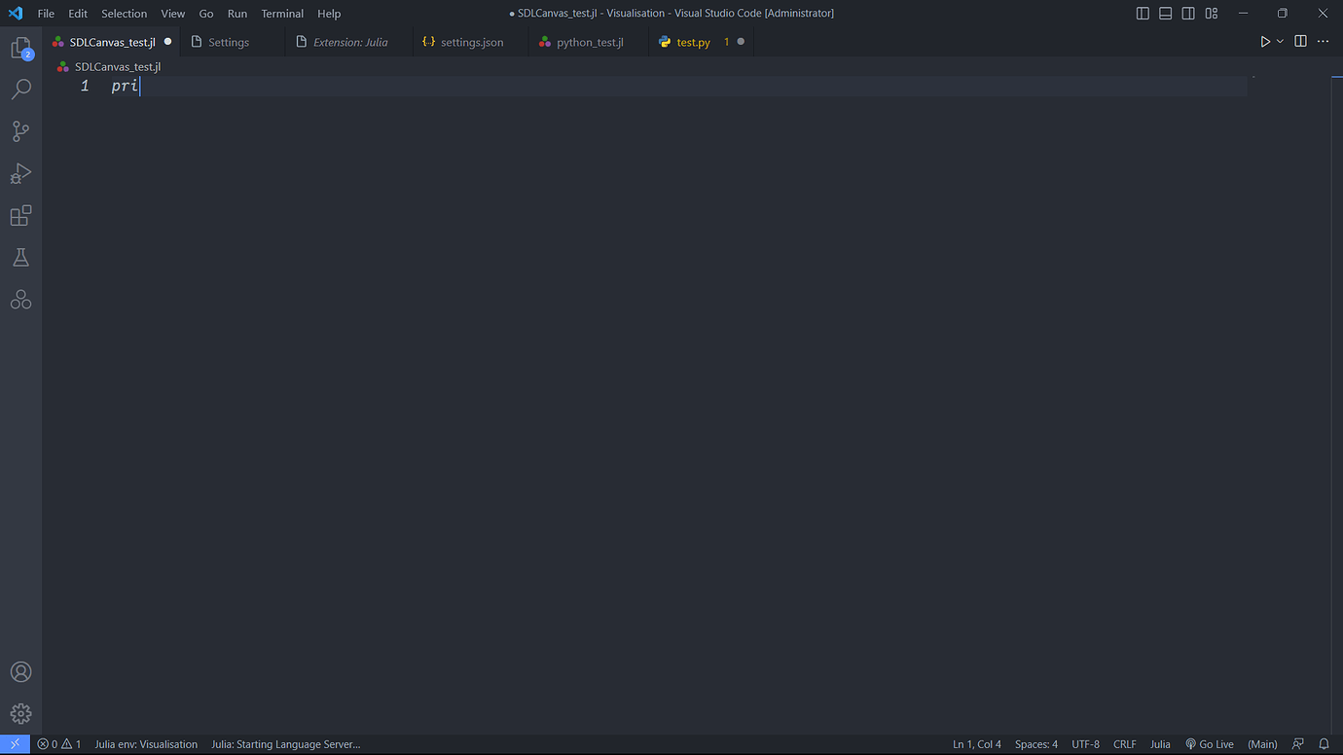The width and height of the screenshot is (1343, 755).
Task: Click the Go Live server icon
Action: click(1209, 743)
